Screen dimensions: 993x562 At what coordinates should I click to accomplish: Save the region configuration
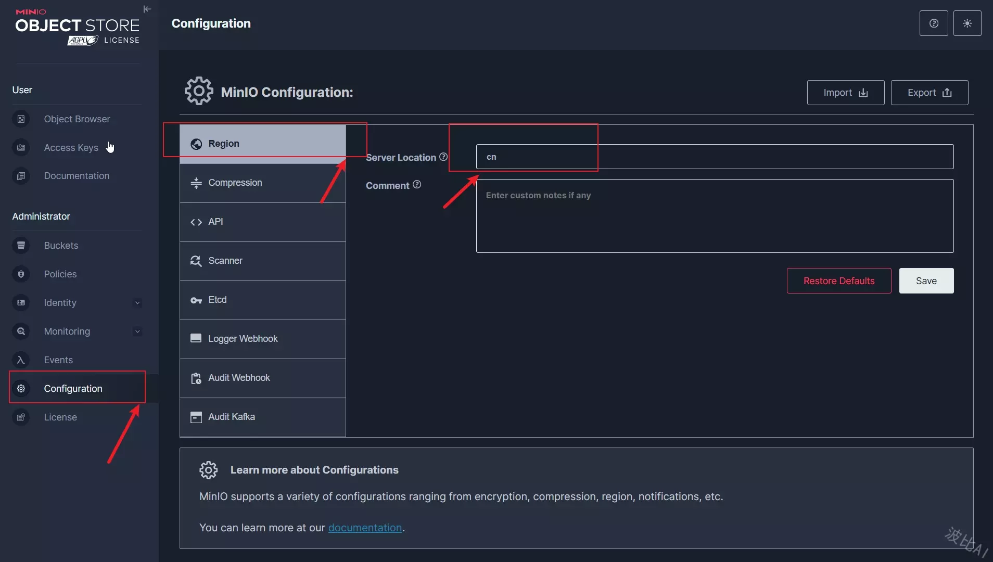pyautogui.click(x=926, y=281)
